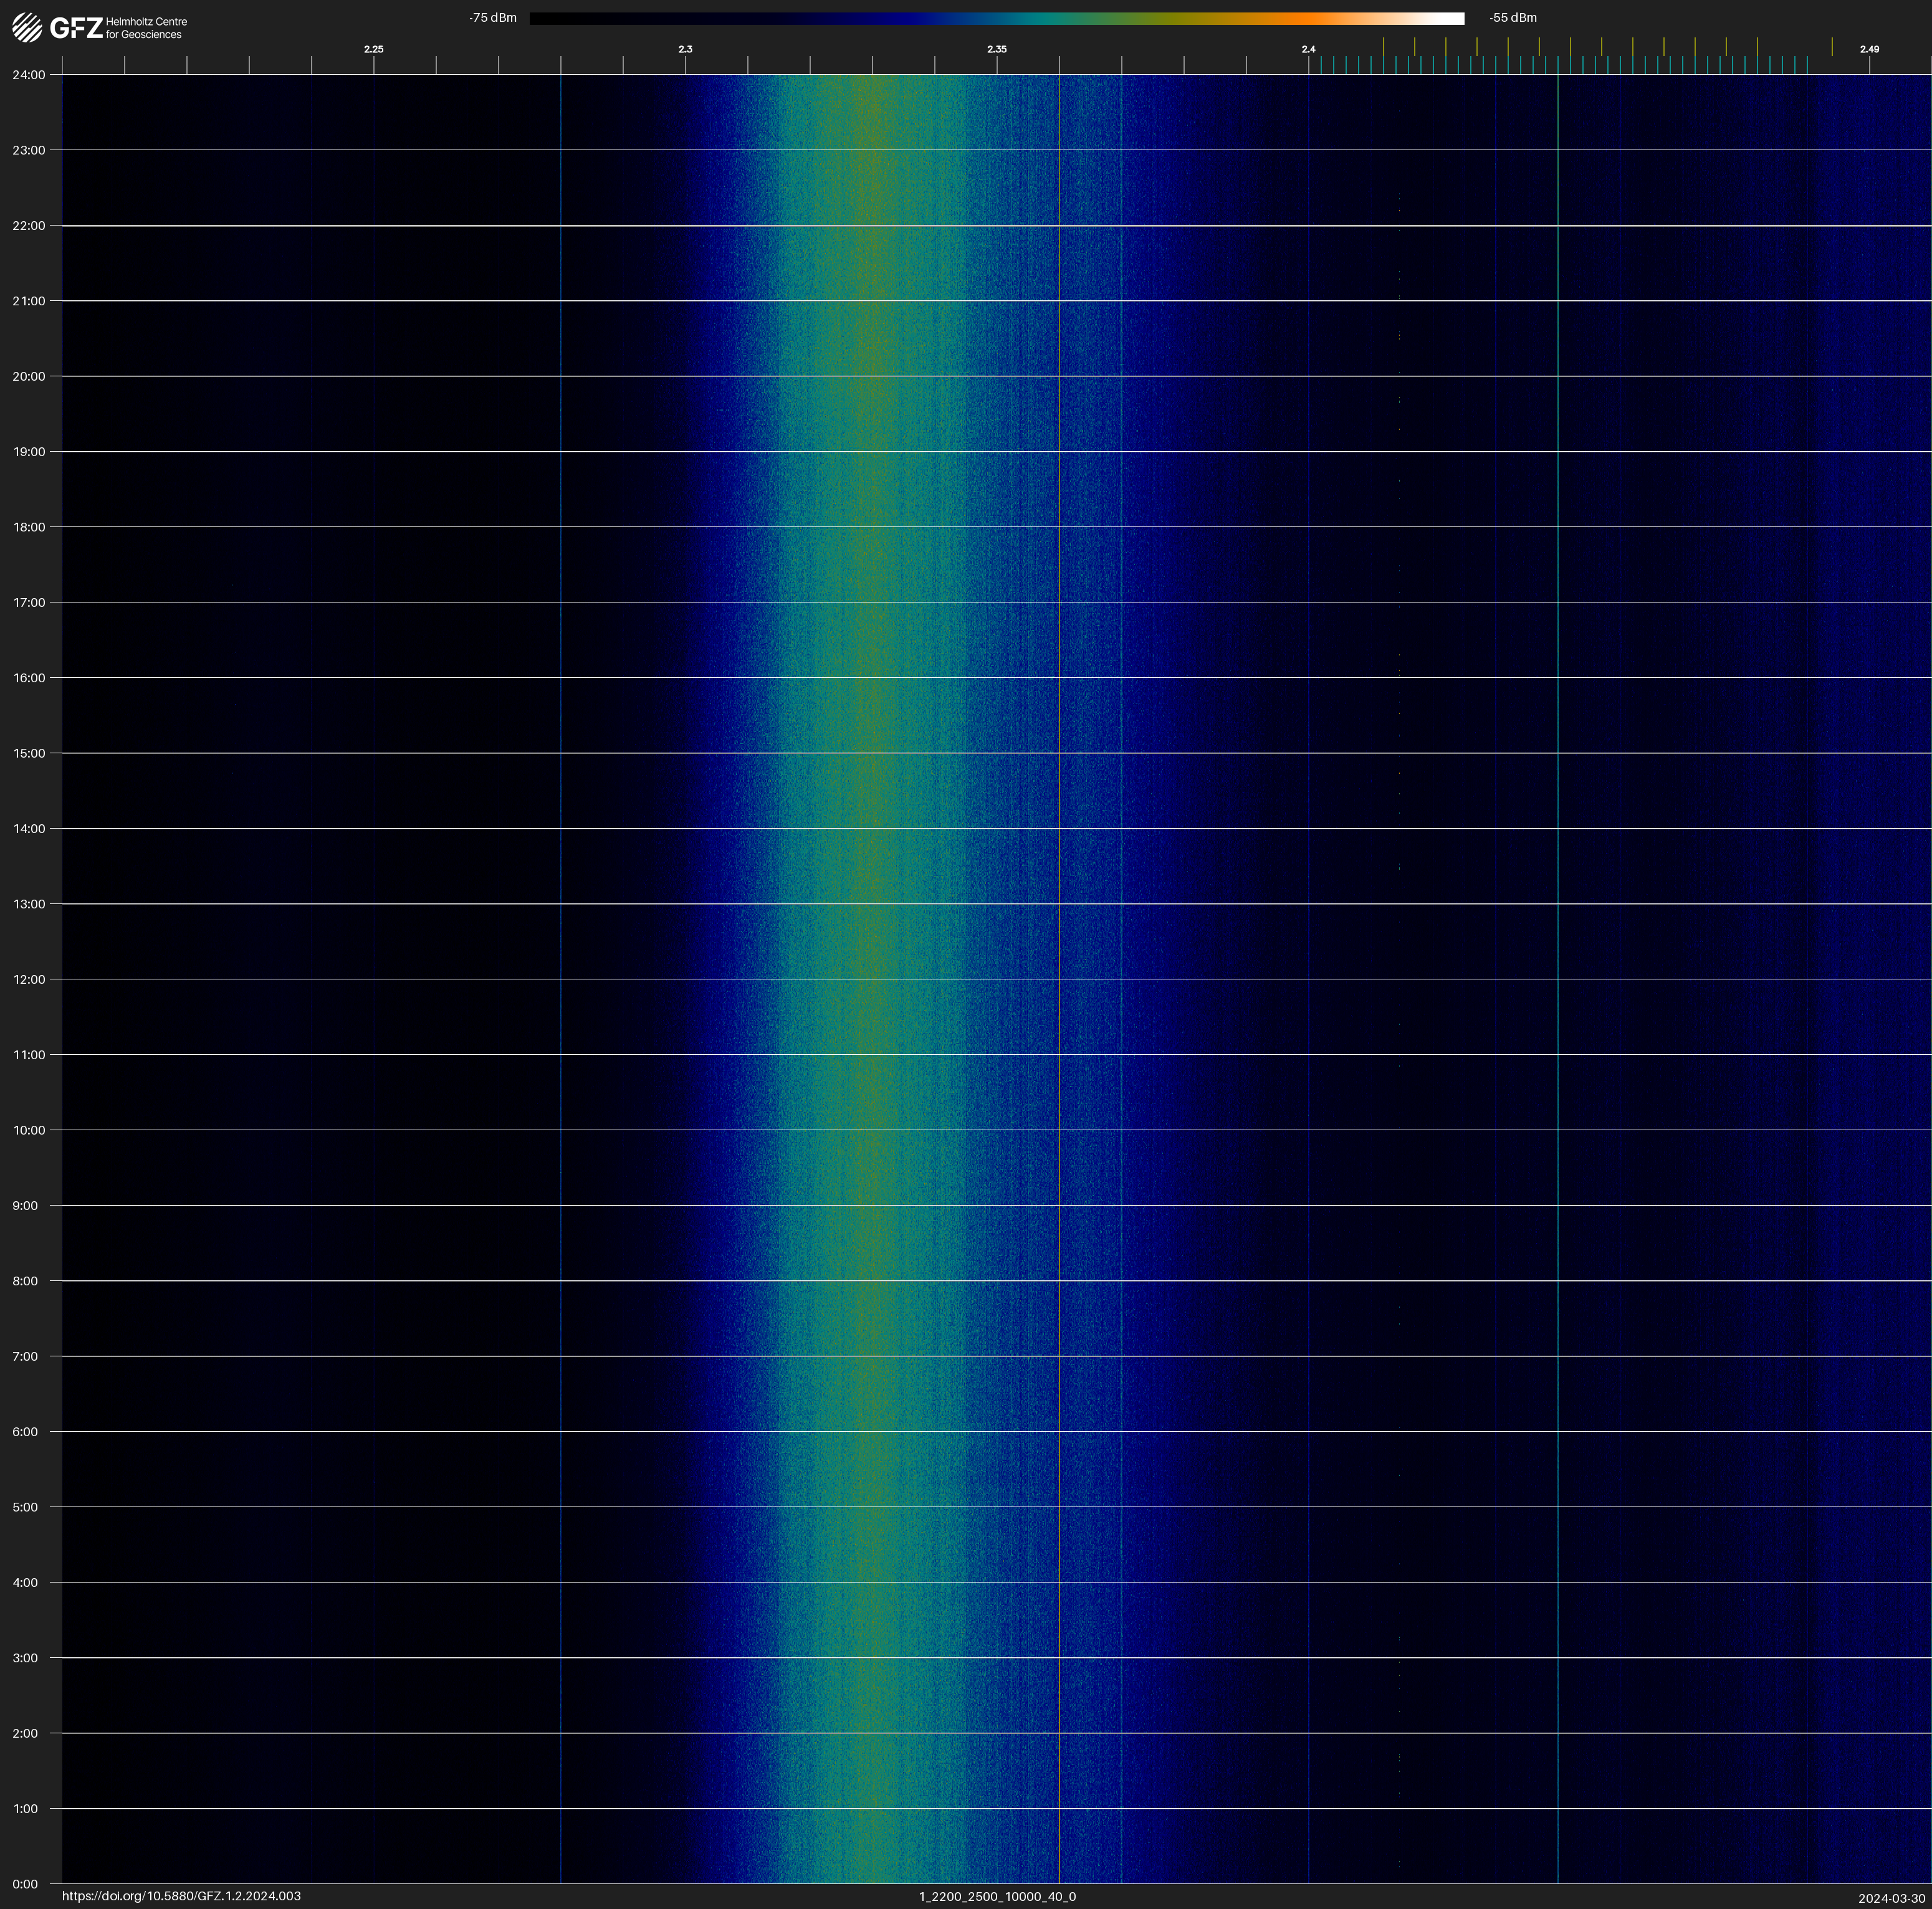Open the doi.org GFZ dataset link

pyautogui.click(x=181, y=1896)
